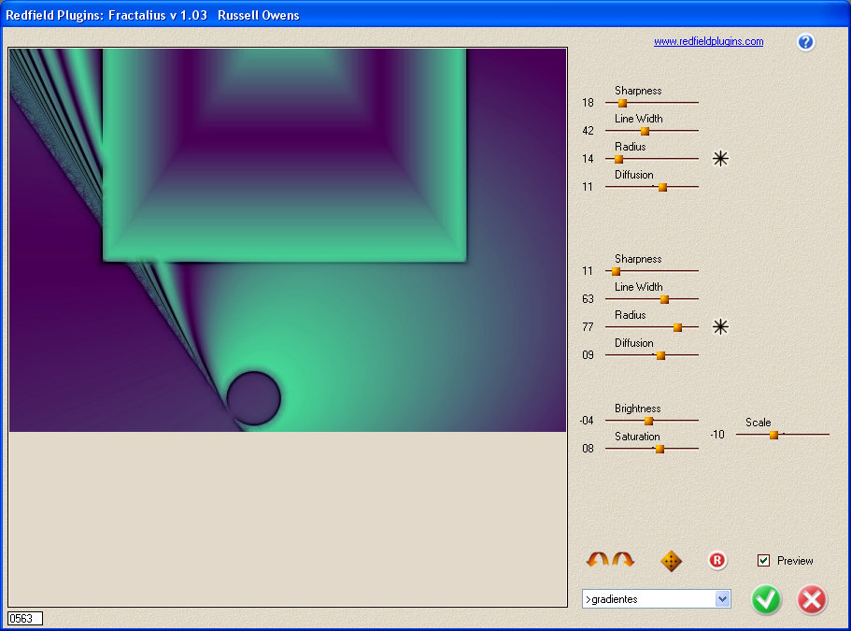The height and width of the screenshot is (631, 851).
Task: Click the upper Radius value 14
Action: pos(588,159)
